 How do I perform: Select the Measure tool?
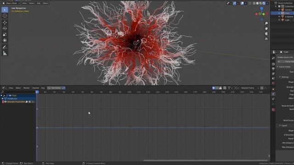pos(5,54)
